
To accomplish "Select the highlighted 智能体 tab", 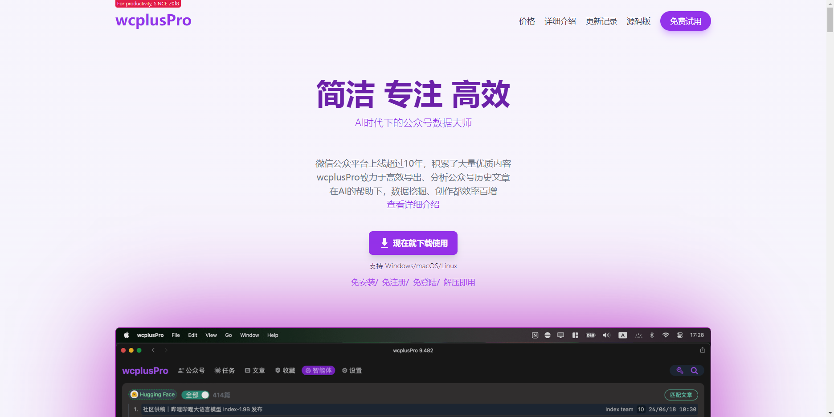I will [x=318, y=371].
